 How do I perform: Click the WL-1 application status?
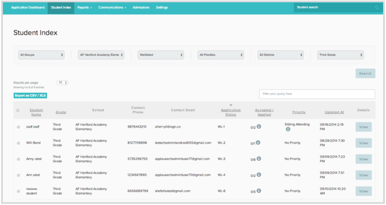click(x=221, y=127)
